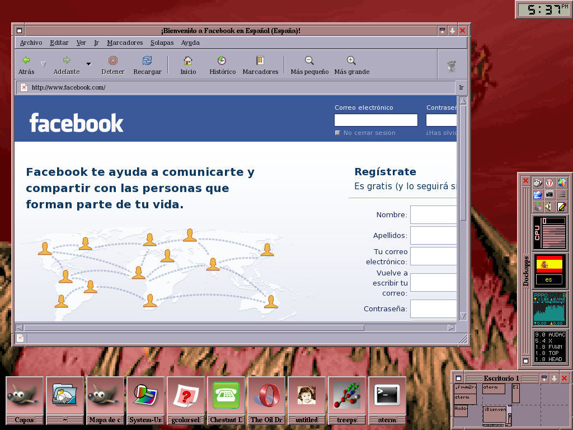Open the pencil notepad icon in Dockapps
The width and height of the screenshot is (573, 430).
coord(562,207)
